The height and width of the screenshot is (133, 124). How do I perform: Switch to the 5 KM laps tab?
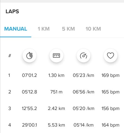pyautogui.click(x=68, y=29)
